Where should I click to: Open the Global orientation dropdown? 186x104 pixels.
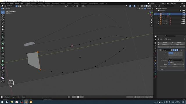tap(69, 6)
